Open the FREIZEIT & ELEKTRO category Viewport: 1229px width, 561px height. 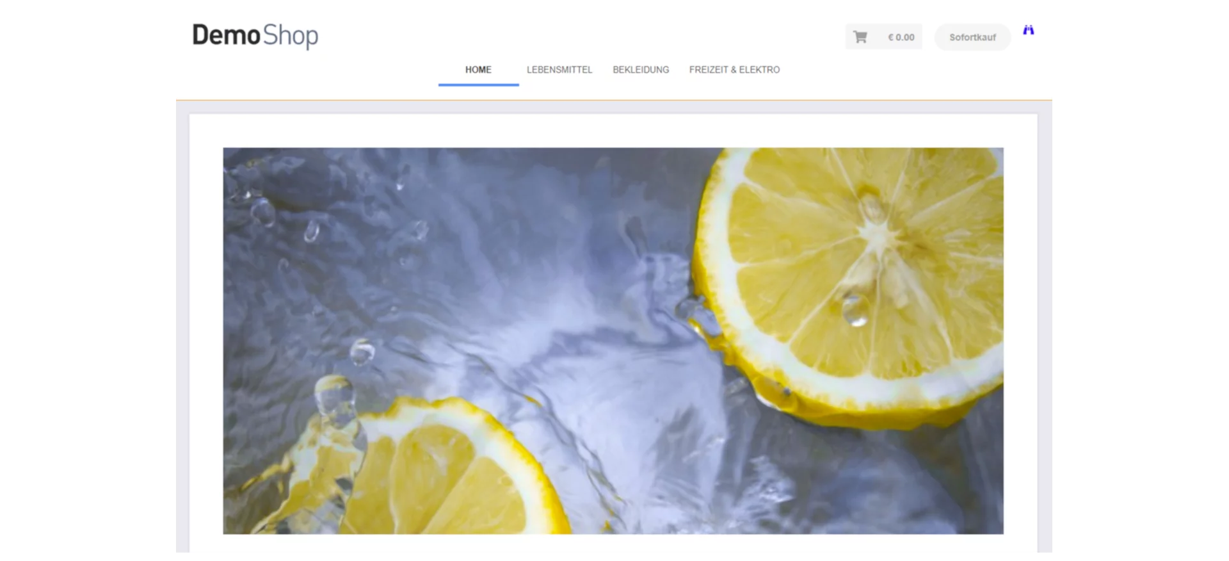734,70
